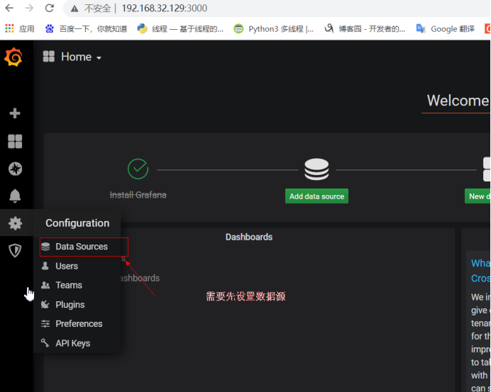Open the Dashboards grid icon in sidebar
This screenshot has width=491, height=392.
click(15, 141)
